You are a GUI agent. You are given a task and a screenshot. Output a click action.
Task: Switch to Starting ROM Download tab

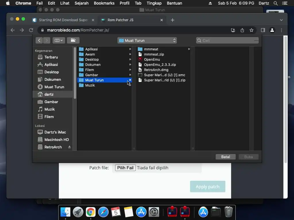(x=63, y=20)
